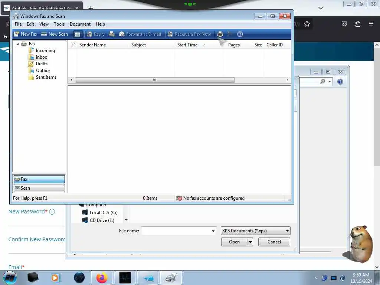The image size is (380, 285).
Task: Click the Reply toolbar button
Action: point(96,34)
